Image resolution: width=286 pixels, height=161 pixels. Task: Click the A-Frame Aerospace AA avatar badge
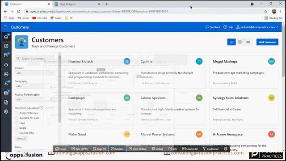(271, 134)
